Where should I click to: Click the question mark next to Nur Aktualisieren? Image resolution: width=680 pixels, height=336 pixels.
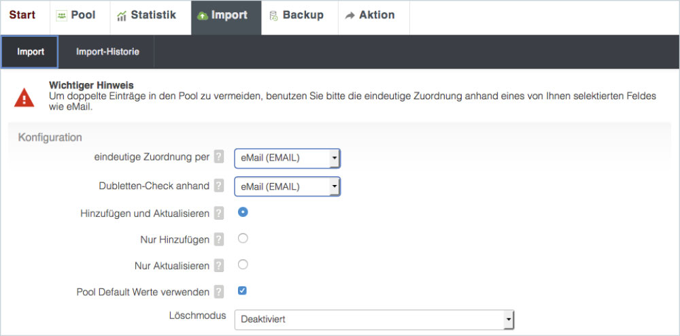218,265
